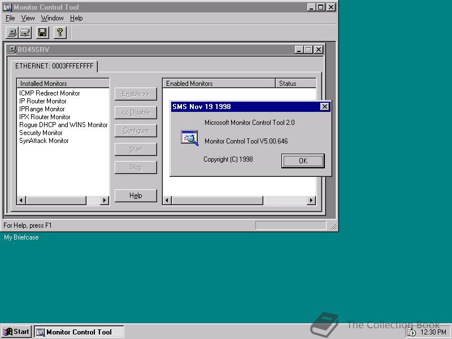Click the Enable >> button
Image resolution: width=452 pixels, height=339 pixels.
[136, 94]
